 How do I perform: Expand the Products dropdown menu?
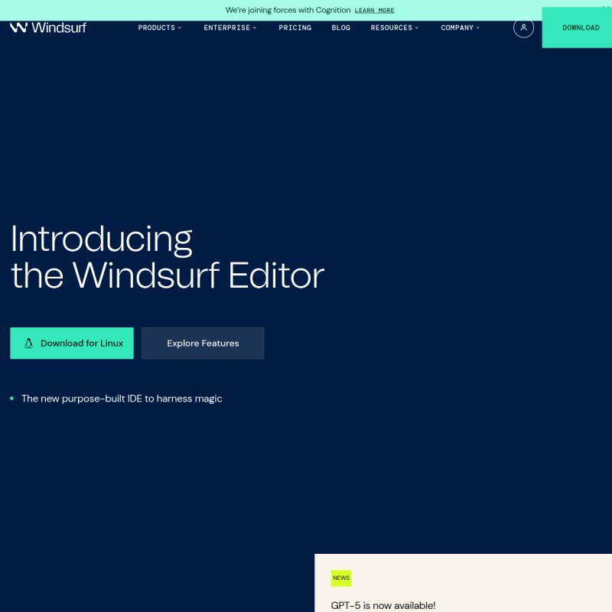(x=159, y=28)
